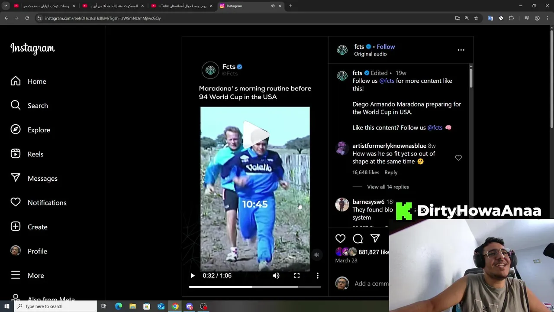The width and height of the screenshot is (554, 312).
Task: Open the first @fcts mention in the caption
Action: [387, 81]
